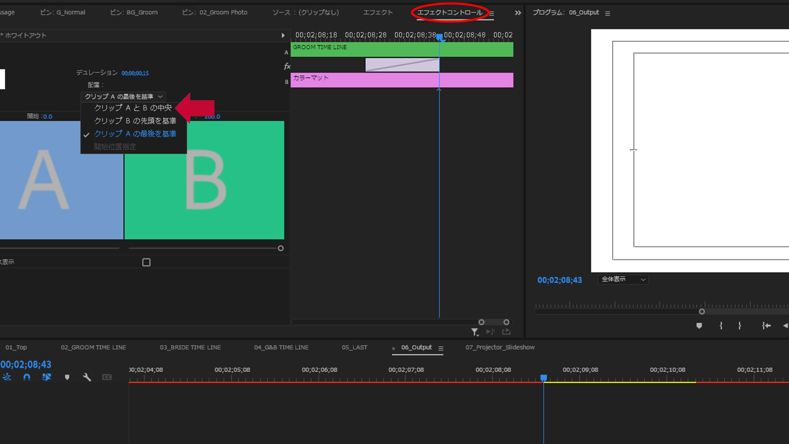Select the transition bar on the fx row

pyautogui.click(x=402, y=65)
